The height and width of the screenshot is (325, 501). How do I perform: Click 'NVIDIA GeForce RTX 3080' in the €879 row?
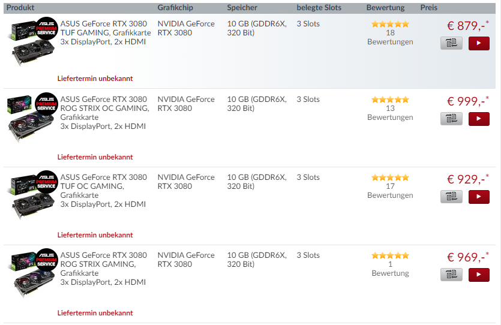tap(186, 28)
